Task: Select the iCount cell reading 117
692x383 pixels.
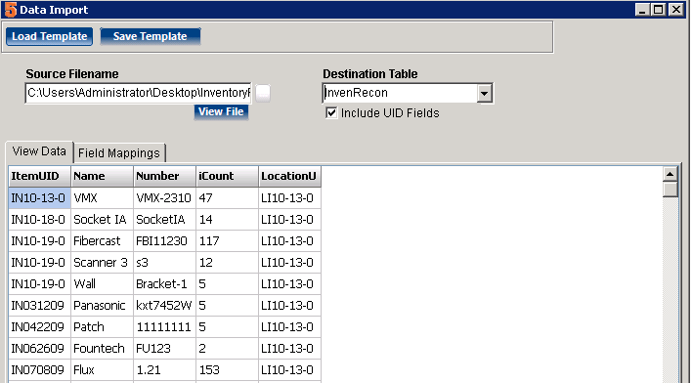Action: [x=228, y=241]
